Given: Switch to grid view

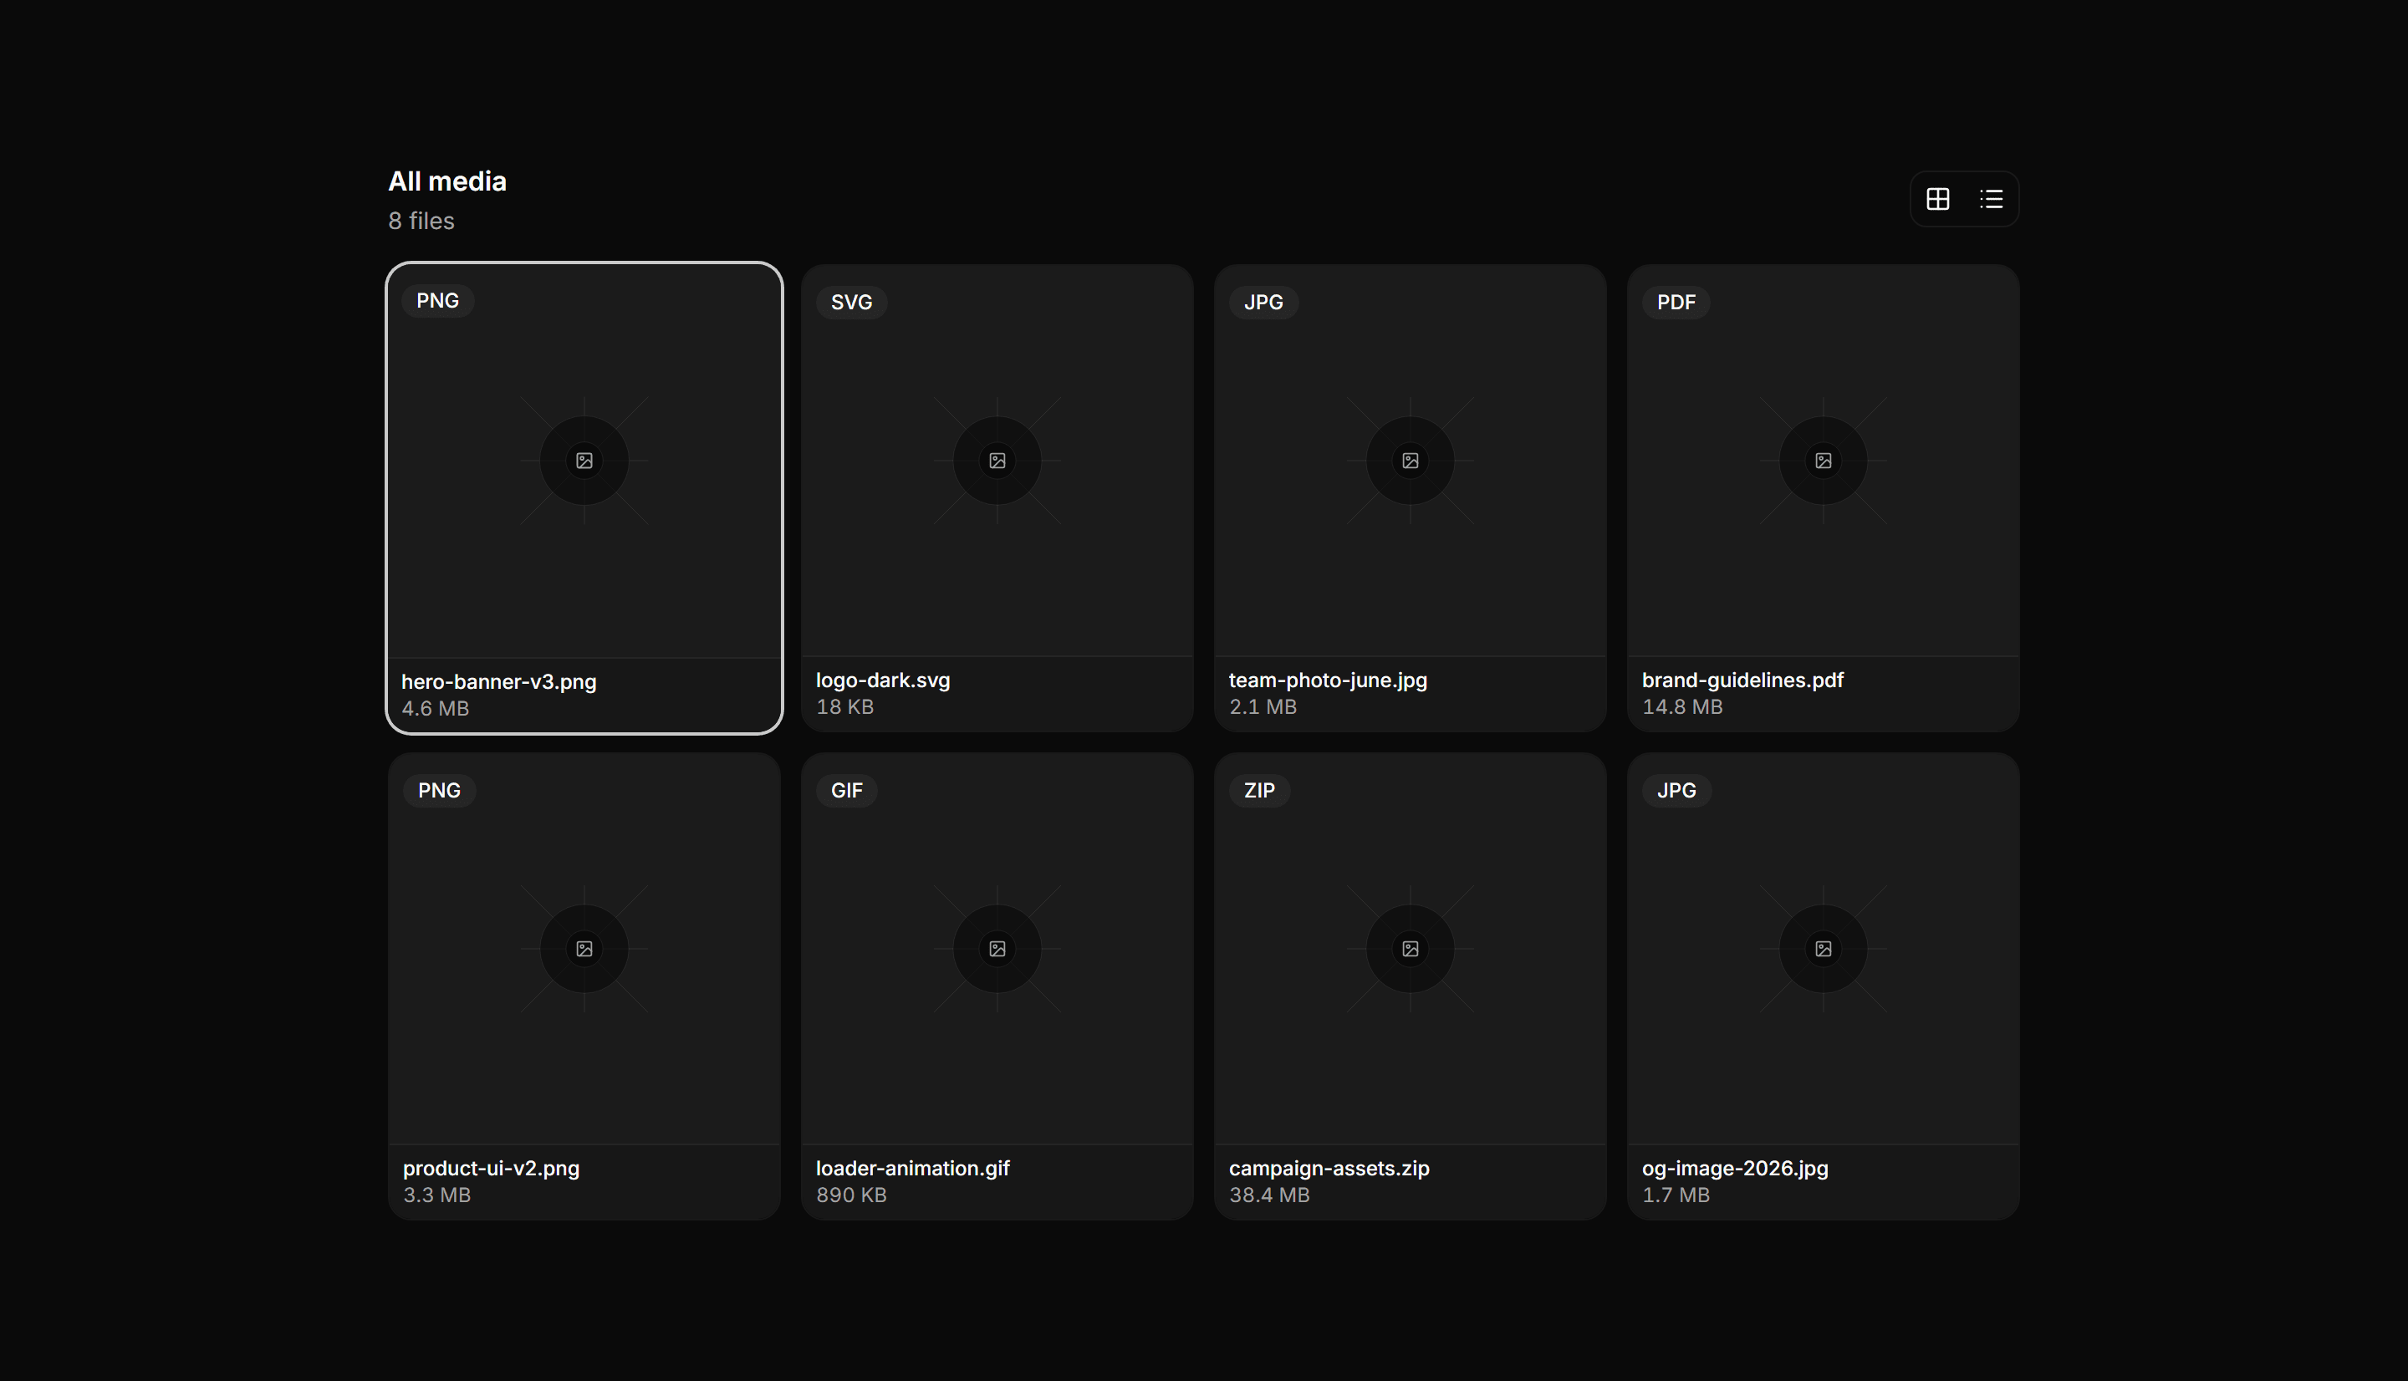Looking at the screenshot, I should tap(1937, 199).
